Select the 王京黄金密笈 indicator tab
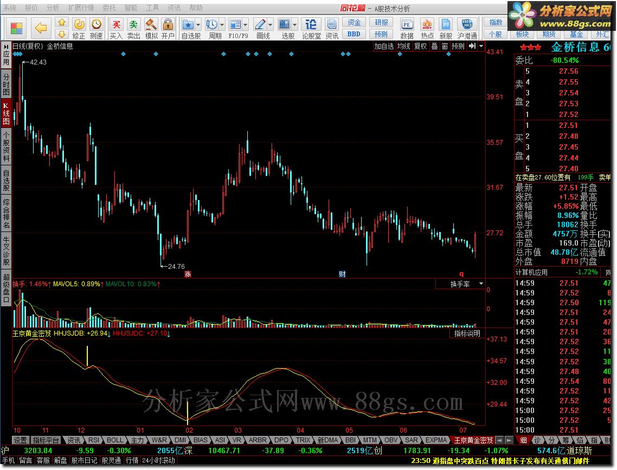The width and height of the screenshot is (617, 470). pos(473,440)
